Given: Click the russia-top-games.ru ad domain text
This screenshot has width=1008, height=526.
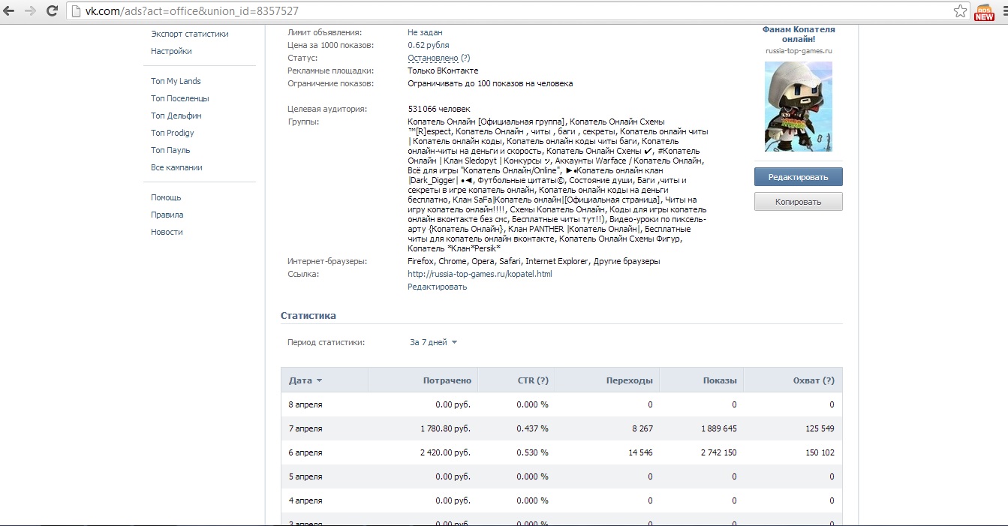Looking at the screenshot, I should (799, 51).
